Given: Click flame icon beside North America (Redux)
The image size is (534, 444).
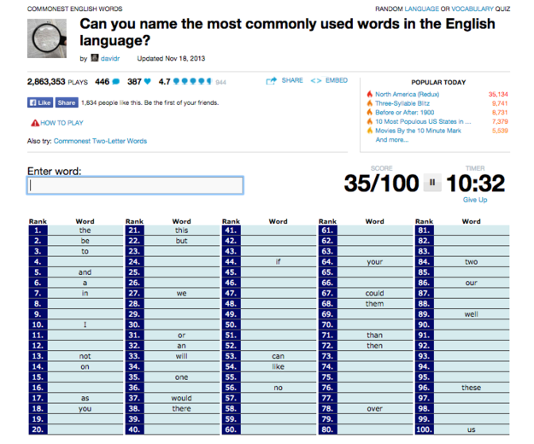Looking at the screenshot, I should click(369, 94).
